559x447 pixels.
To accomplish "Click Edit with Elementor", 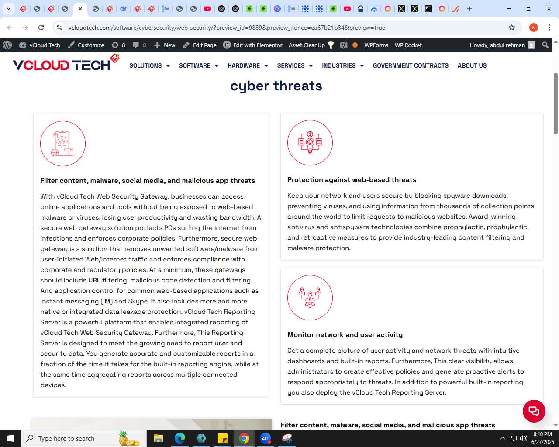I will tap(253, 45).
